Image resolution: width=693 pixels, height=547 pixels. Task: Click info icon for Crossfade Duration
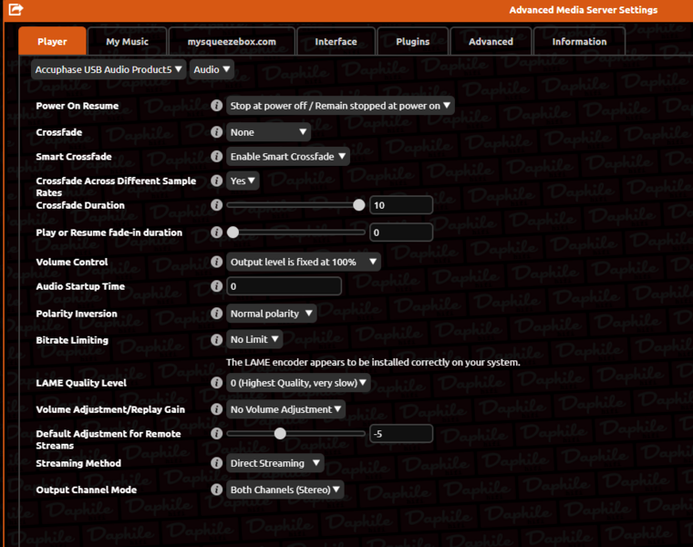click(x=217, y=206)
